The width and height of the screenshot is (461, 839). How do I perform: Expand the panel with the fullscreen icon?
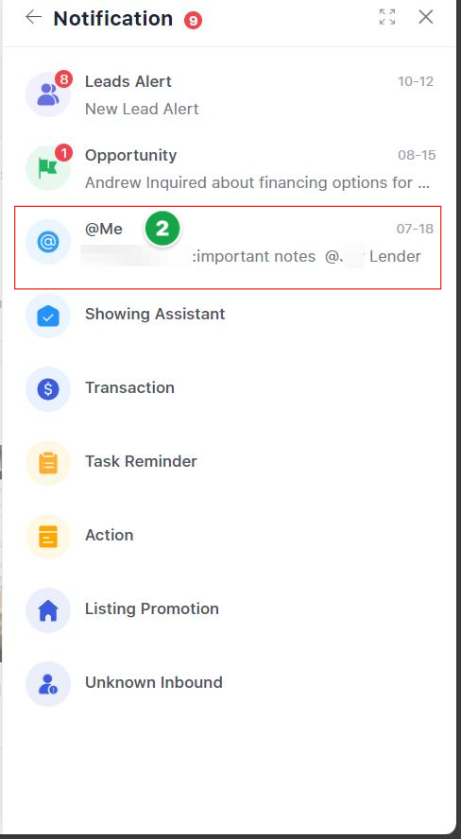(386, 17)
